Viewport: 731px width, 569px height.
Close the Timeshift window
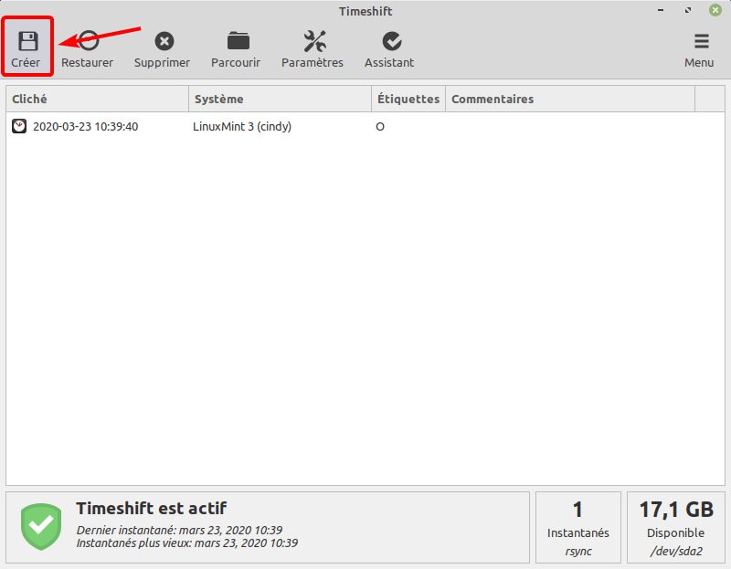tap(715, 10)
